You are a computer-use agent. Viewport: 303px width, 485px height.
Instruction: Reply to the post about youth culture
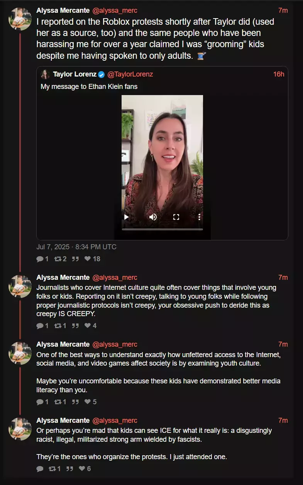click(42, 402)
